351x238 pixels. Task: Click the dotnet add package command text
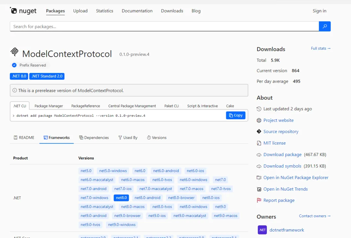pos(81,115)
